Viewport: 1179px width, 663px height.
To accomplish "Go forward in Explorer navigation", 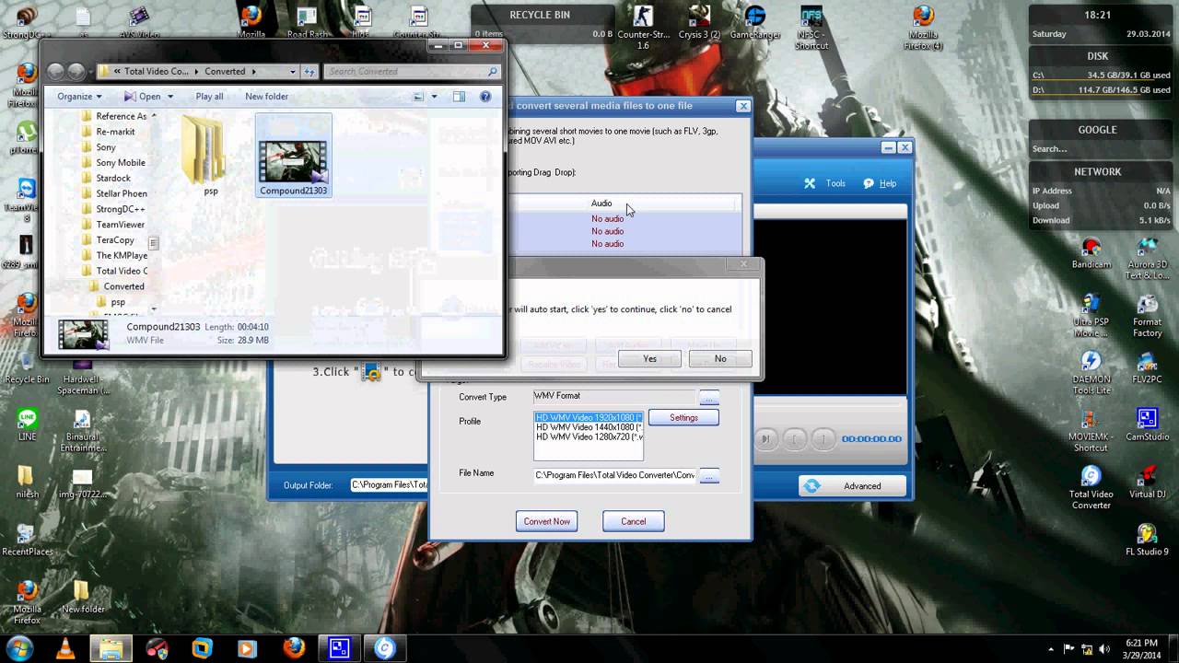I will click(x=76, y=71).
